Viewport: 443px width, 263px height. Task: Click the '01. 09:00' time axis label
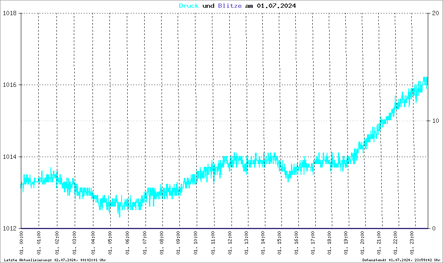(178, 243)
